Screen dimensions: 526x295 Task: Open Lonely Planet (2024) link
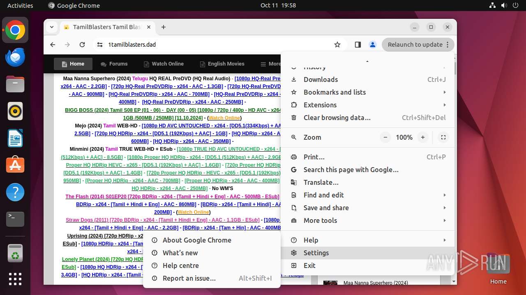[103, 259]
